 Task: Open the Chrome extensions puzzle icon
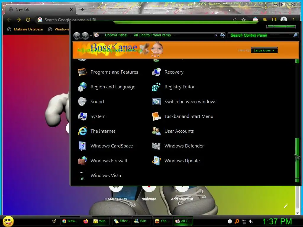point(265,20)
